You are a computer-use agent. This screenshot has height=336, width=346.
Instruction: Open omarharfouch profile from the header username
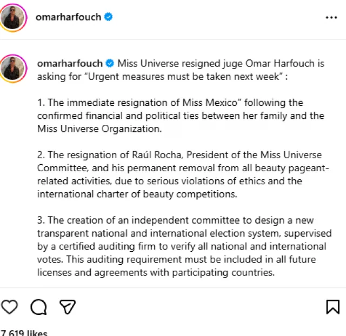click(x=68, y=17)
